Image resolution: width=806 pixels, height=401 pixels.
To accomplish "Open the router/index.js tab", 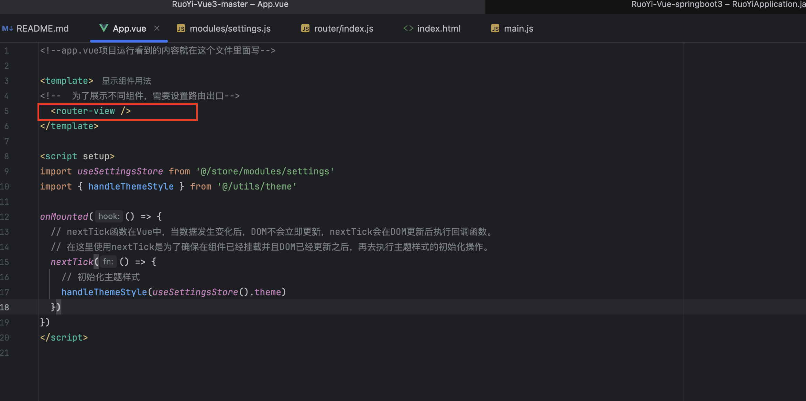I will (343, 28).
